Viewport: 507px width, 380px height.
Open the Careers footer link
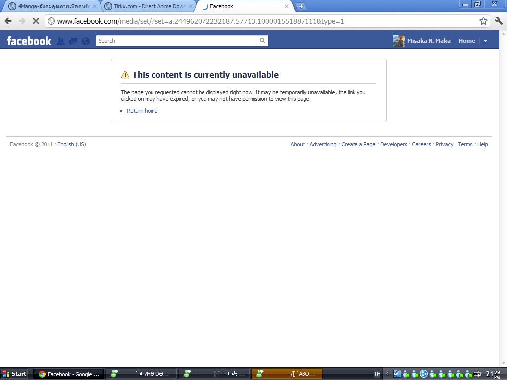coord(421,144)
